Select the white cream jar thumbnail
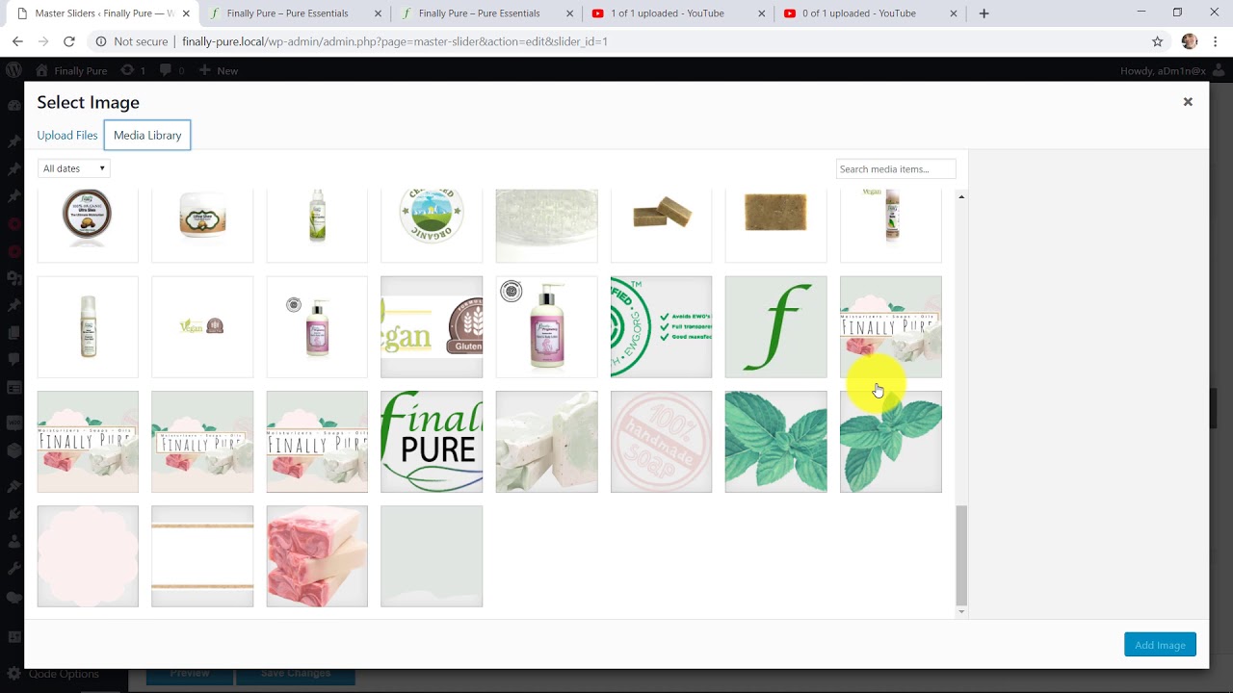 click(x=202, y=225)
